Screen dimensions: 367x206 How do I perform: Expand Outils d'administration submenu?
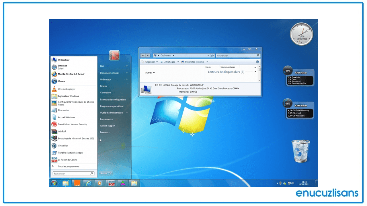127,113
